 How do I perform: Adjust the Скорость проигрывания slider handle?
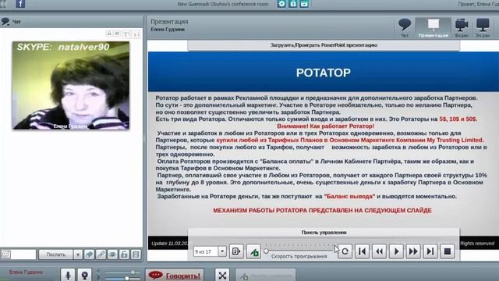coord(266,251)
